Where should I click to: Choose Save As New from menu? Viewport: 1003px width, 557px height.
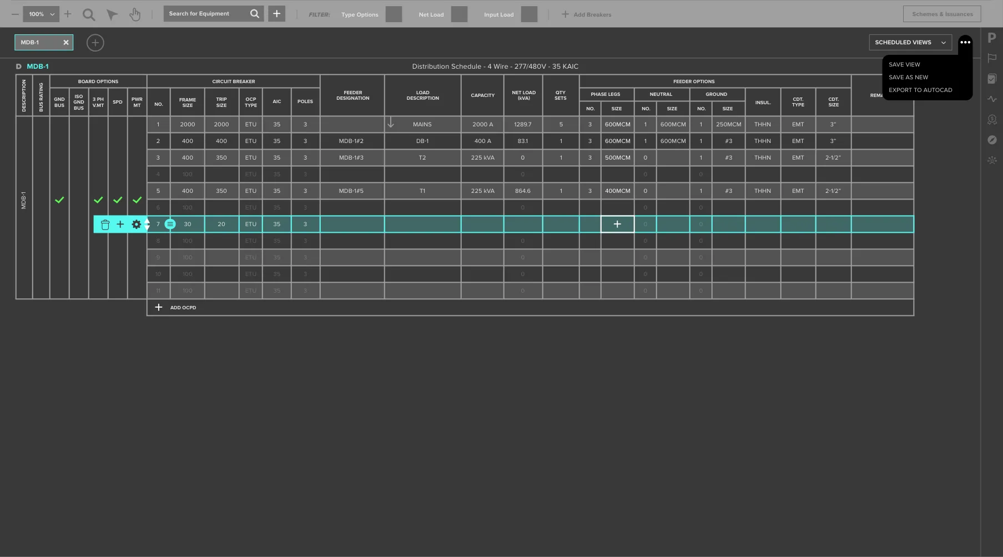(x=908, y=78)
